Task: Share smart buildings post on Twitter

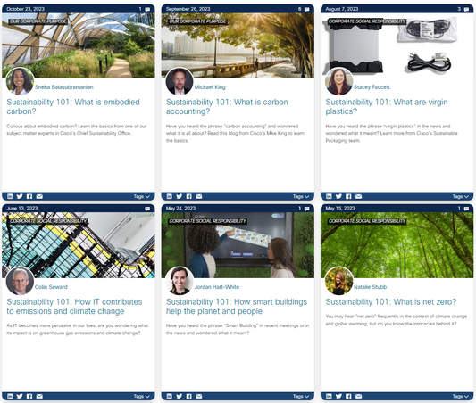Action: pos(180,396)
